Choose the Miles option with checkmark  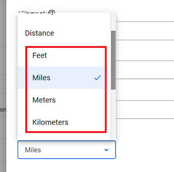(63, 78)
